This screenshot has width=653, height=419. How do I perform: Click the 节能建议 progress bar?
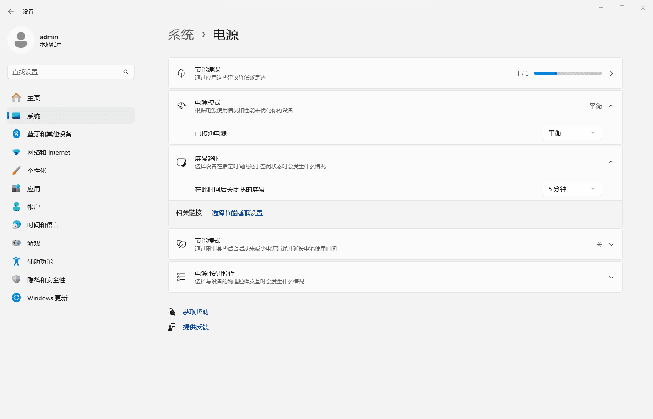pyautogui.click(x=568, y=73)
